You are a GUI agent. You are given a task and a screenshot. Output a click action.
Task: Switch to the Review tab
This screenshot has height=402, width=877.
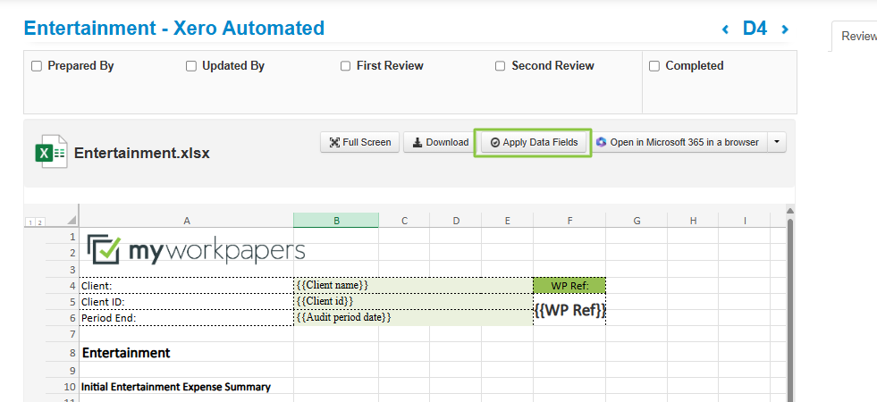(x=856, y=37)
